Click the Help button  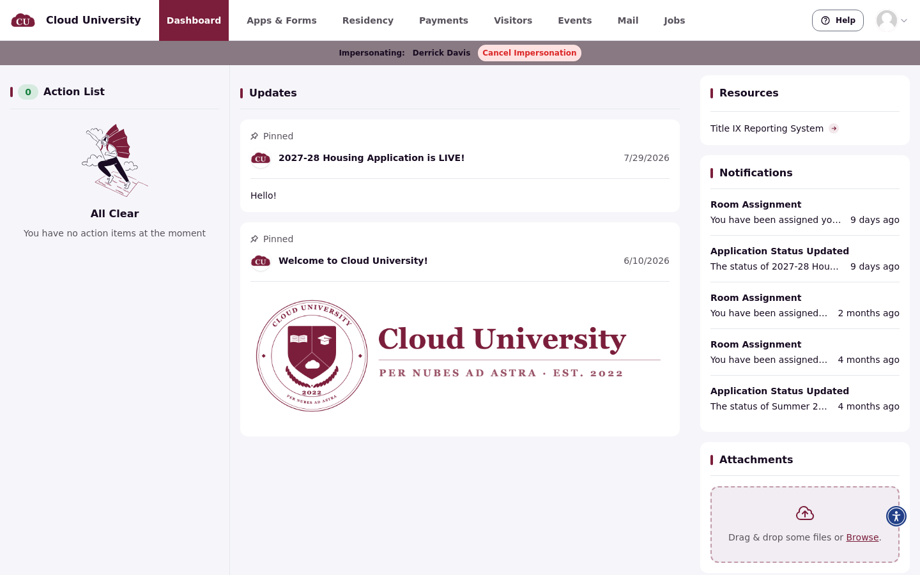pos(838,20)
